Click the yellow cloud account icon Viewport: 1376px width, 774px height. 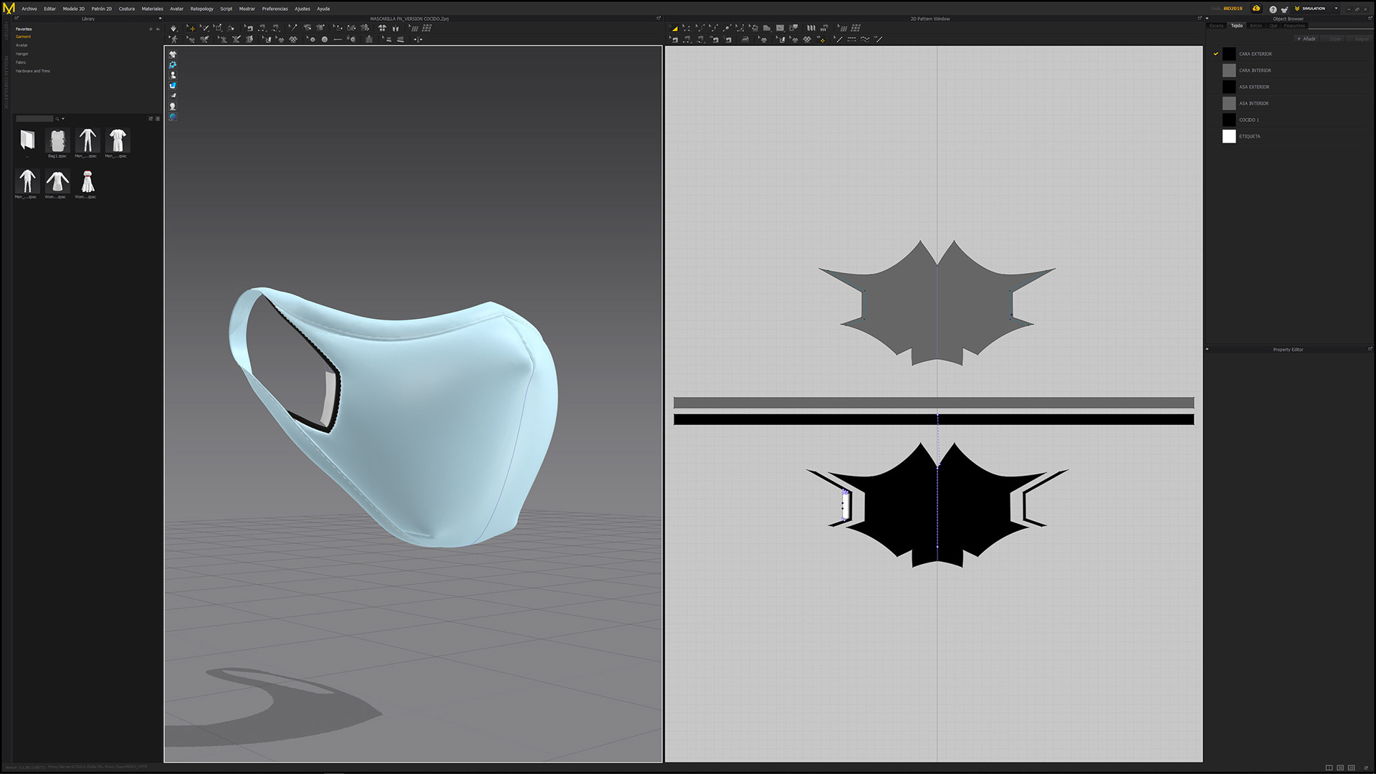pos(1256,9)
